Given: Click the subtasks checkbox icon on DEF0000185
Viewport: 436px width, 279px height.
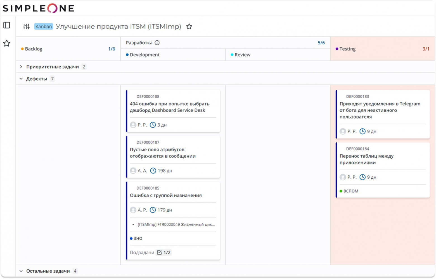Looking at the screenshot, I should [x=159, y=253].
